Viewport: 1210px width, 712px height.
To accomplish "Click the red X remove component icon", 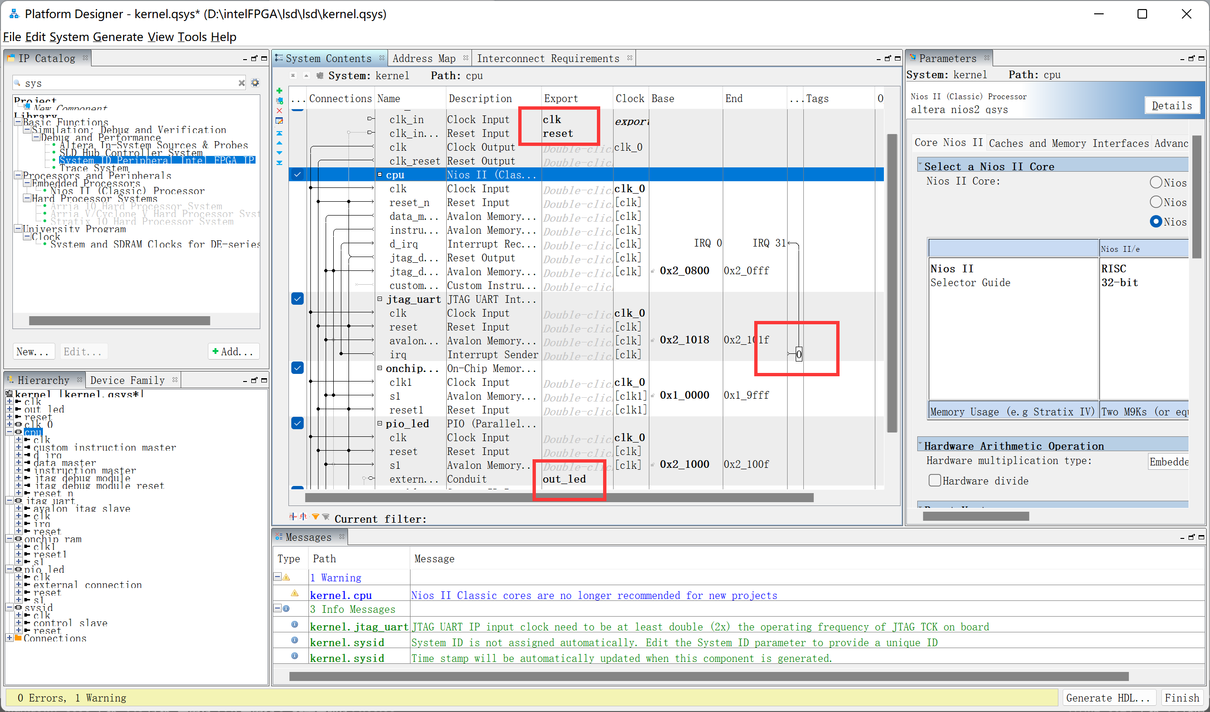I will tap(279, 111).
